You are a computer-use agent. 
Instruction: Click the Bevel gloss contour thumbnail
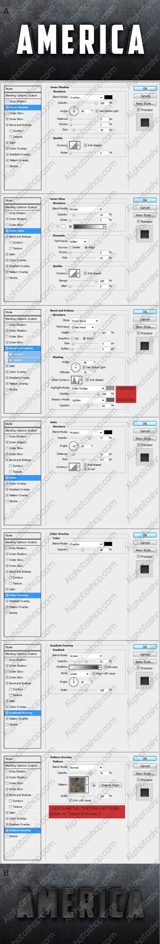pyautogui.click(x=76, y=380)
